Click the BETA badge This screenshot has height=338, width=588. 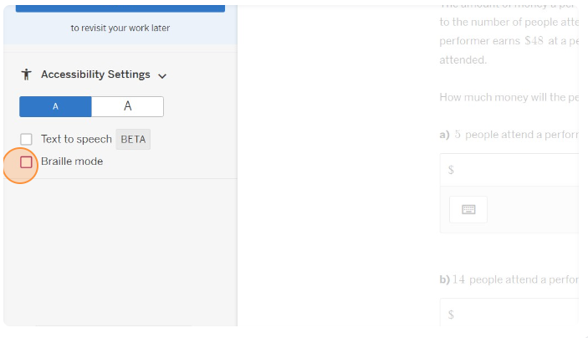click(x=133, y=139)
